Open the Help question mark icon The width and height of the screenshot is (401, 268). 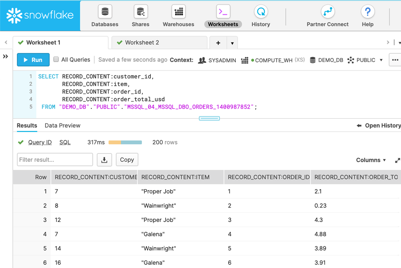click(x=368, y=12)
